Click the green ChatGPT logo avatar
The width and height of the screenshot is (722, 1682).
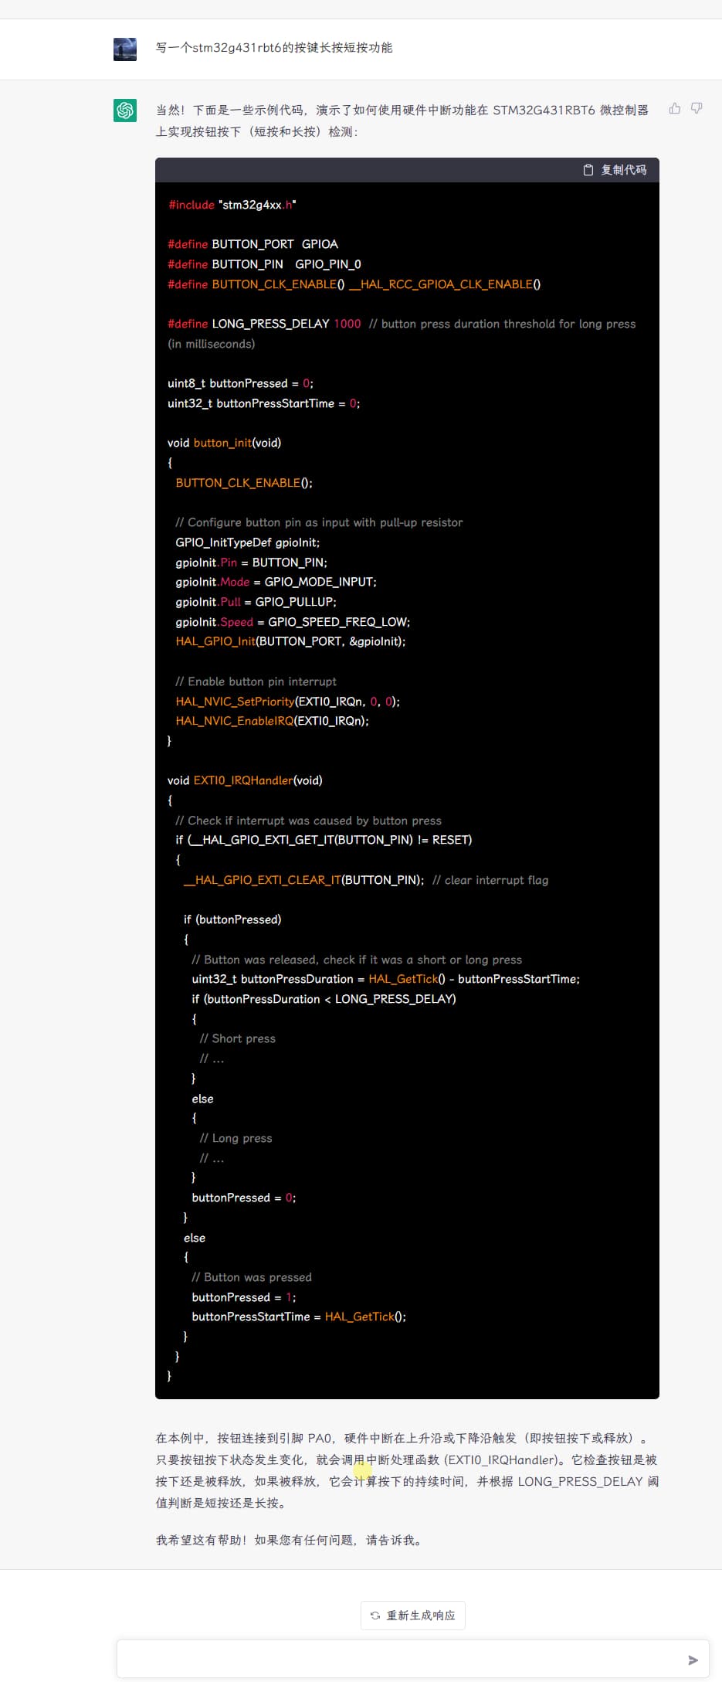pyautogui.click(x=125, y=110)
